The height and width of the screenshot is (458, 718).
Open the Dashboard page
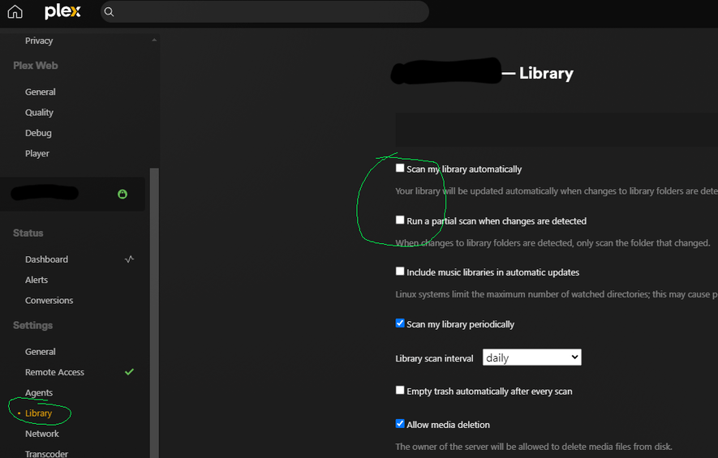point(46,259)
